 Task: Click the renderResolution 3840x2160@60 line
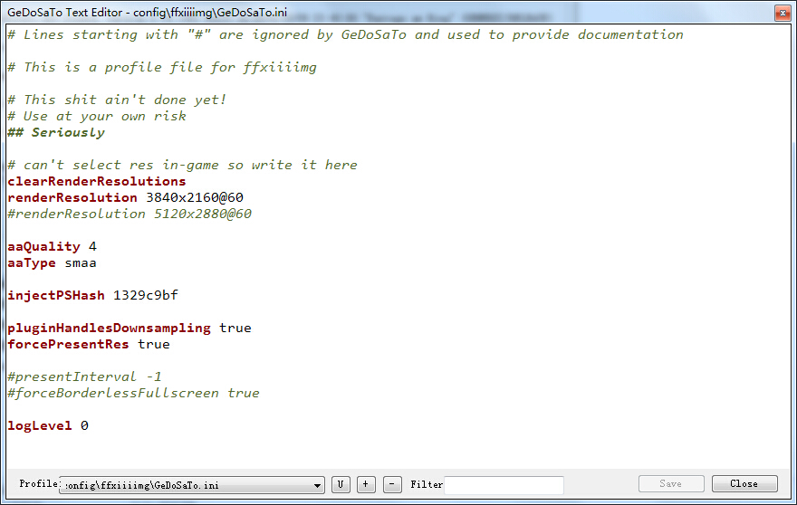(x=125, y=197)
